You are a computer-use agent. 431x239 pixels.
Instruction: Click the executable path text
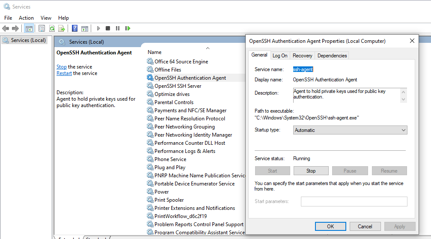[307, 118]
